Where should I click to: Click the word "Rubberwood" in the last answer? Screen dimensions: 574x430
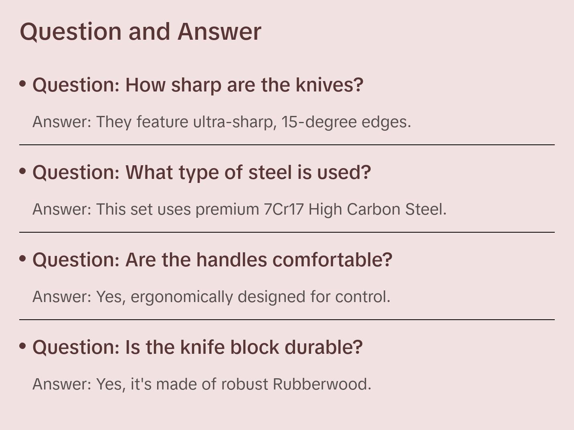[321, 384]
